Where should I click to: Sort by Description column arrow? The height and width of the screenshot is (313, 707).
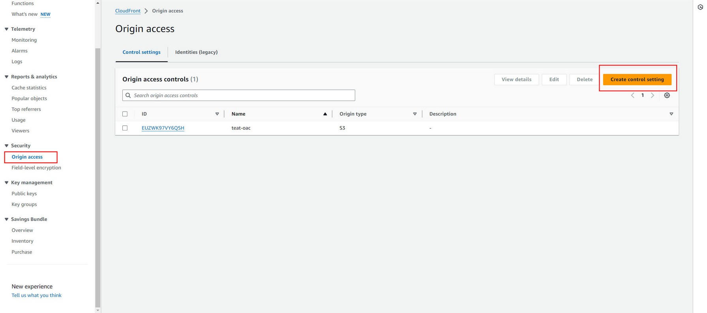(x=671, y=114)
